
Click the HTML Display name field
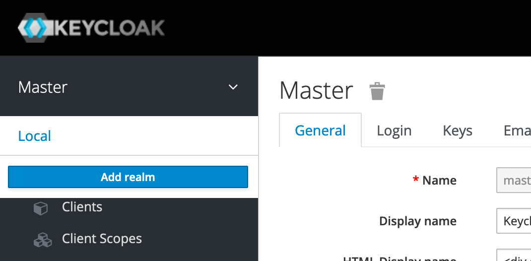coord(514,256)
